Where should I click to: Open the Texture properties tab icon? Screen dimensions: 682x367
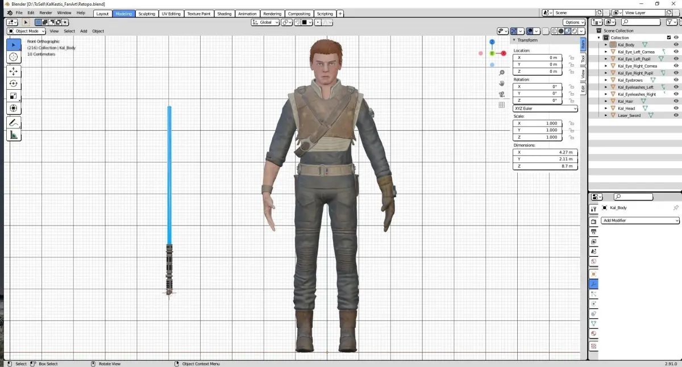coord(593,345)
